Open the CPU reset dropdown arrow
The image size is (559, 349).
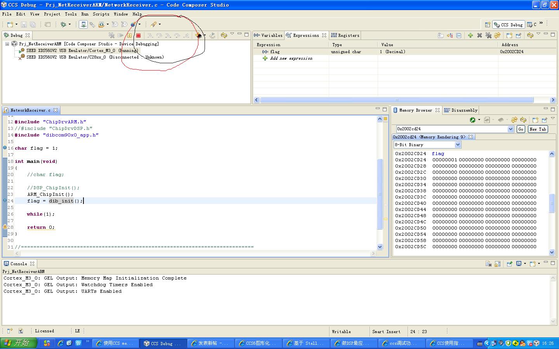point(205,35)
